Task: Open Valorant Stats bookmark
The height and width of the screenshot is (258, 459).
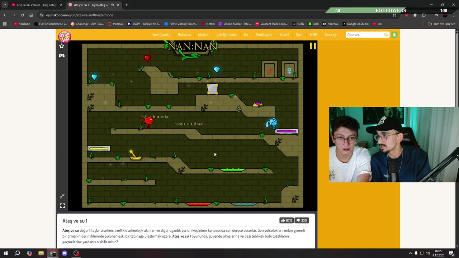Action: 271,24
